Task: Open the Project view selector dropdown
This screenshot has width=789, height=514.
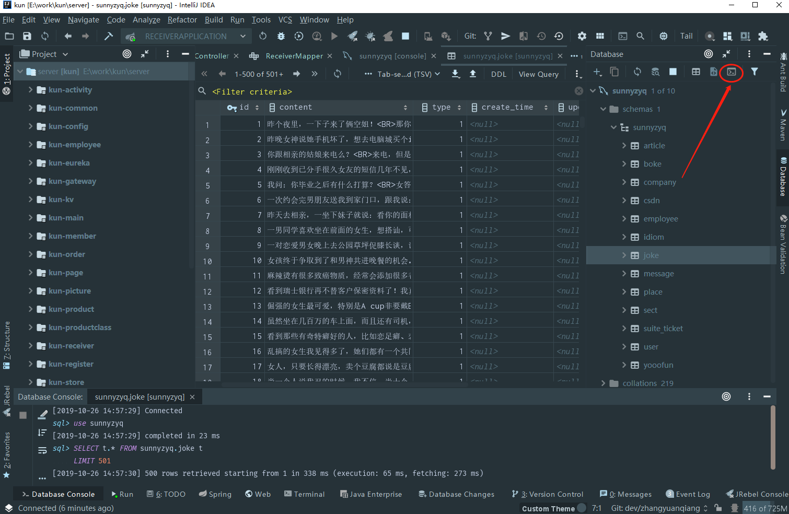Action: 44,54
